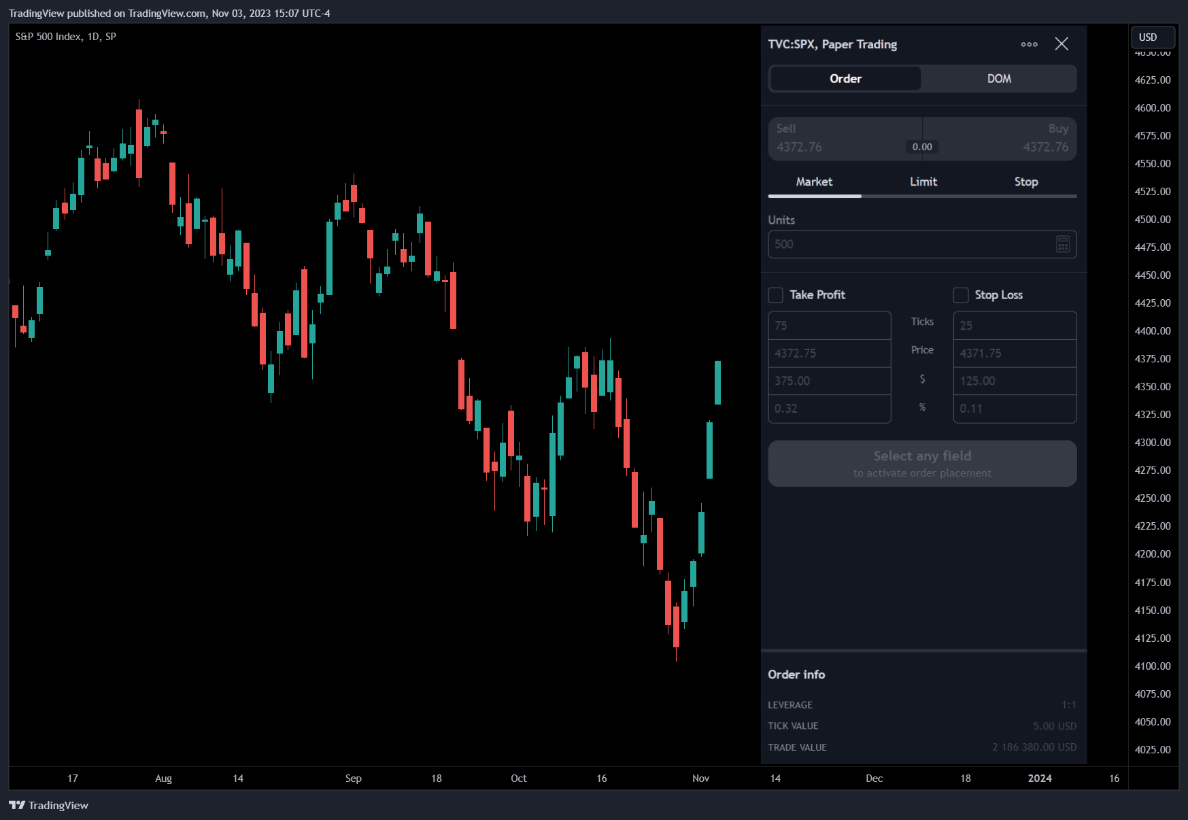Edit Stop Loss percent field 0.11
The image size is (1188, 820).
point(1015,409)
